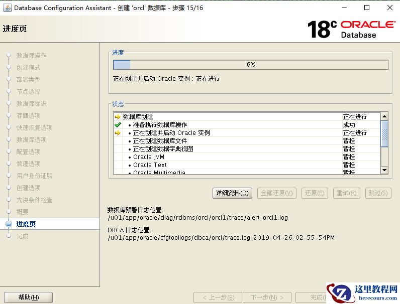Click the DBCA trace.log path text
The height and width of the screenshot is (304, 400).
coord(221,238)
